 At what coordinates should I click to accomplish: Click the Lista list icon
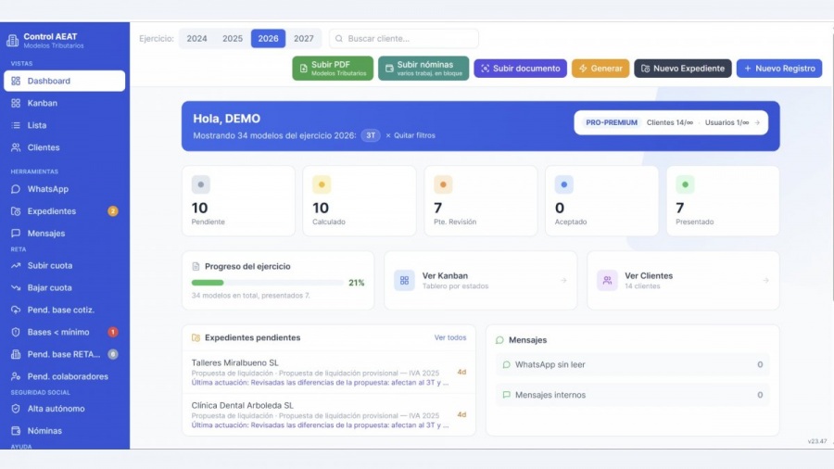(x=16, y=125)
